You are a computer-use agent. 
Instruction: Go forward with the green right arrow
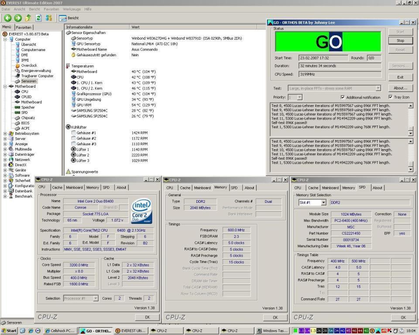click(x=17, y=18)
